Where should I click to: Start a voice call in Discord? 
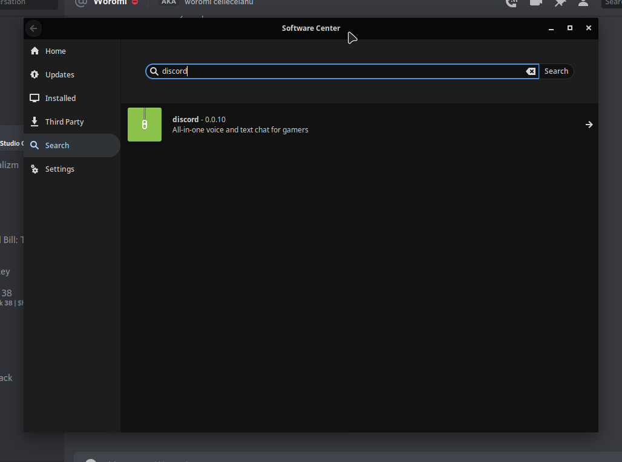(x=512, y=3)
